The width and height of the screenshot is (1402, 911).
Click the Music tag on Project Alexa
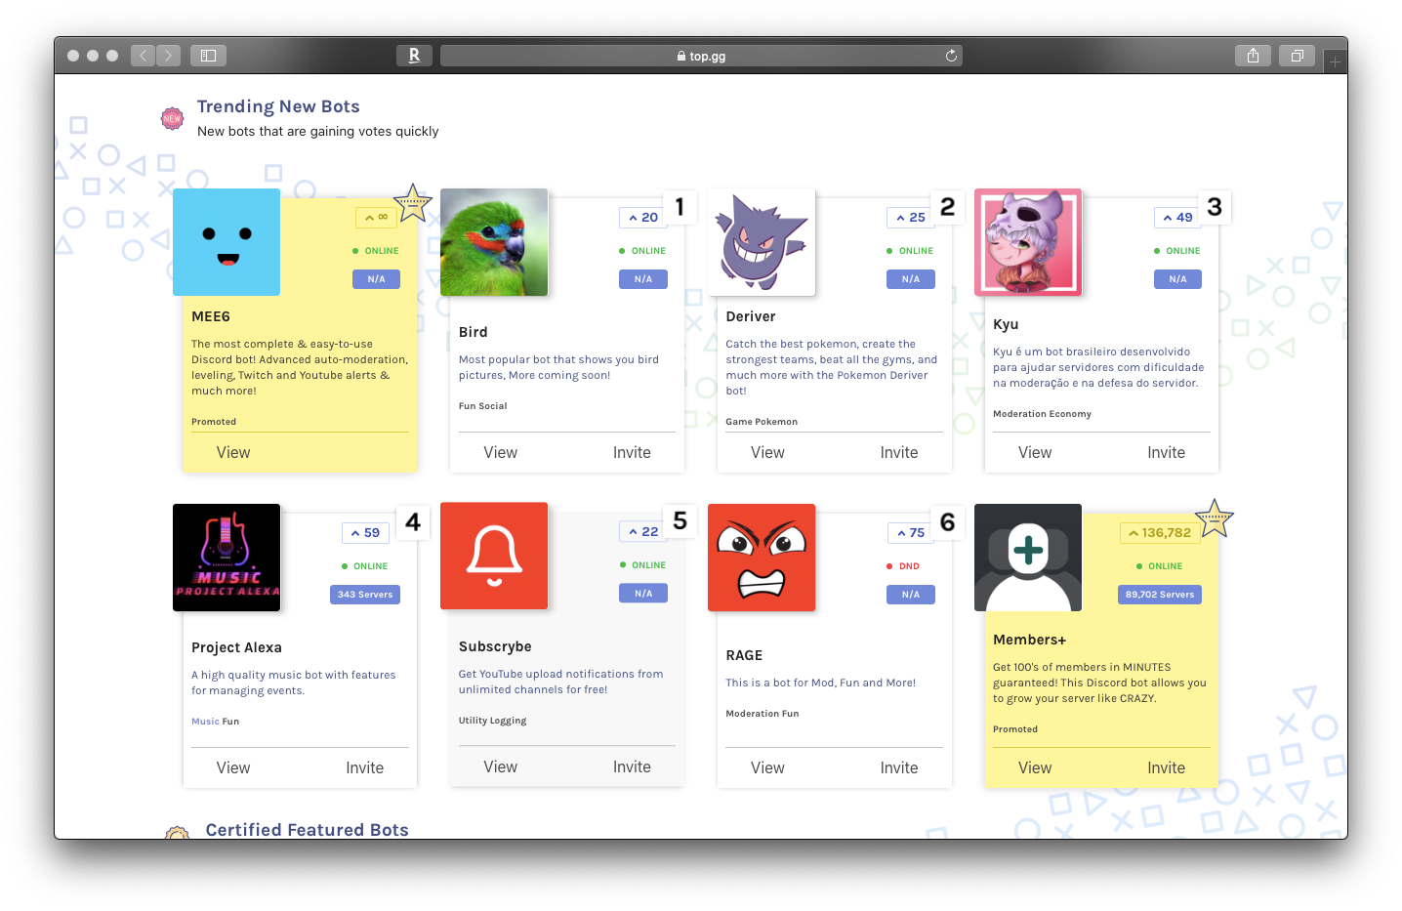[x=205, y=722]
